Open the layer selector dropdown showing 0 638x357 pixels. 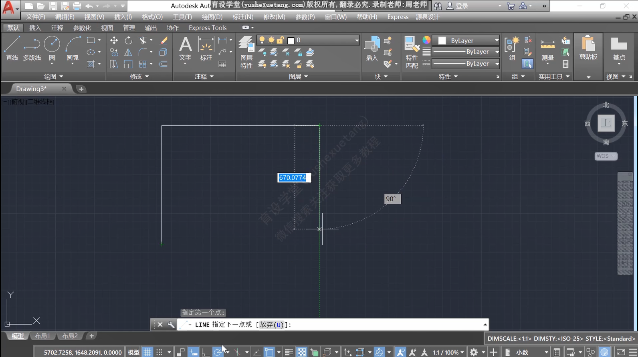tap(308, 40)
